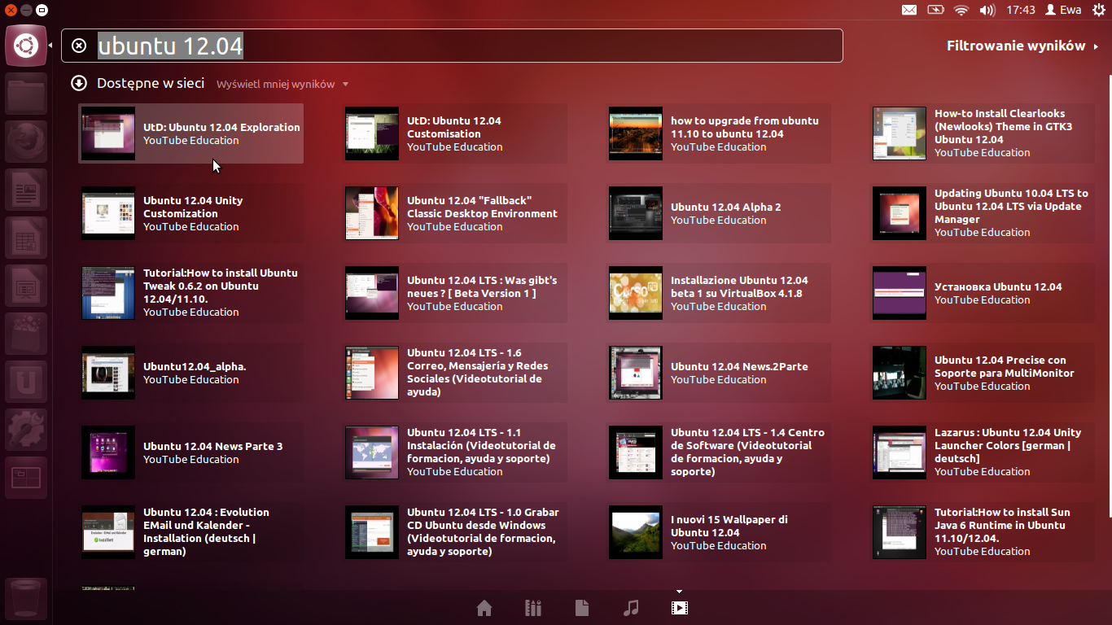Open Updating Ubuntu 10.04 LTS video

pos(983,213)
